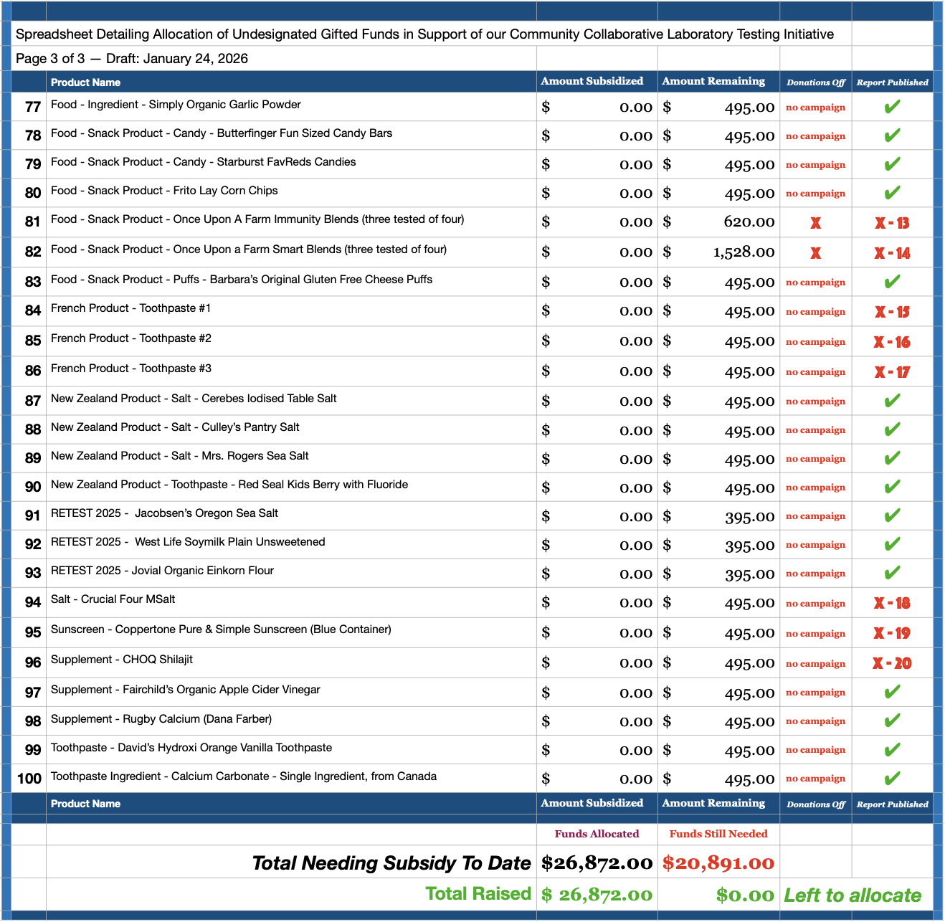
Task: Click the red 'X - 13' report marker
Action: click(892, 223)
